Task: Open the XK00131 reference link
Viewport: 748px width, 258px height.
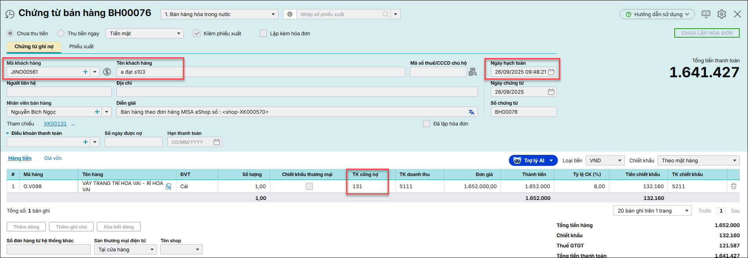Action: [x=55, y=124]
